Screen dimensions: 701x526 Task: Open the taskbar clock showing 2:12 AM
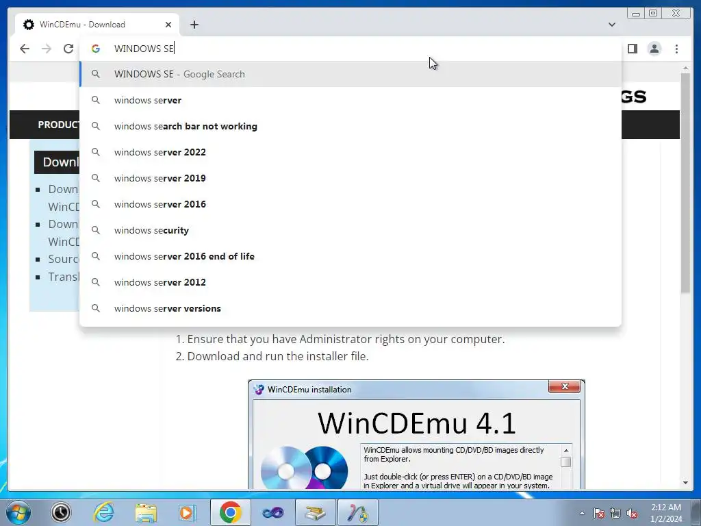pos(666,513)
